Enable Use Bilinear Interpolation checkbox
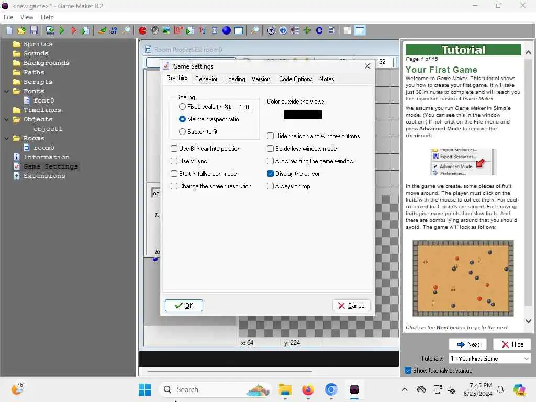Viewport: 536px width, 402px height. coord(174,149)
